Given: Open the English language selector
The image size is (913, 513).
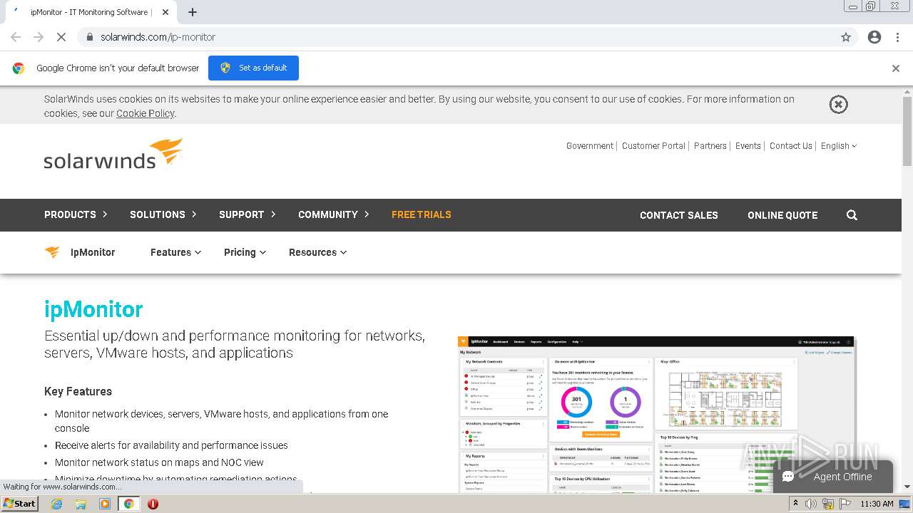Looking at the screenshot, I should (839, 145).
